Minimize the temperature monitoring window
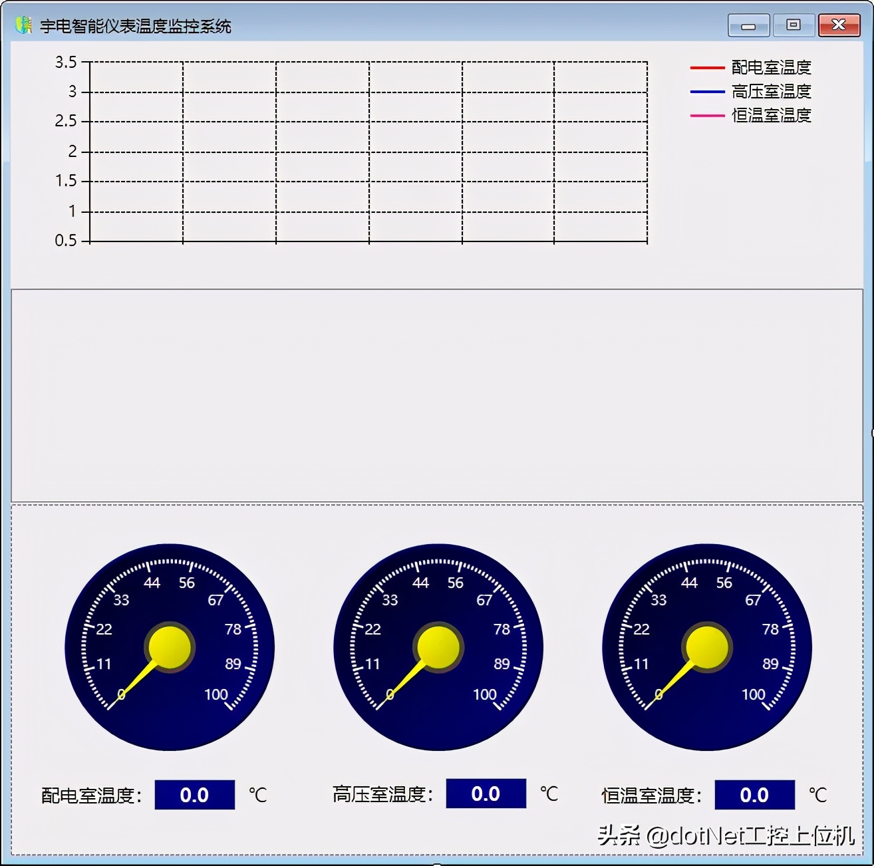This screenshot has width=874, height=866. [748, 26]
